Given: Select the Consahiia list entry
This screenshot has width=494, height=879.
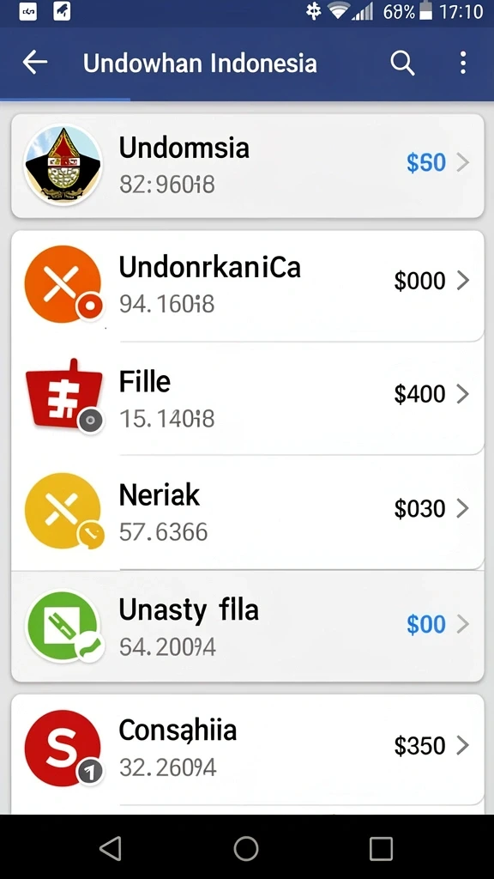Looking at the screenshot, I should (248, 749).
